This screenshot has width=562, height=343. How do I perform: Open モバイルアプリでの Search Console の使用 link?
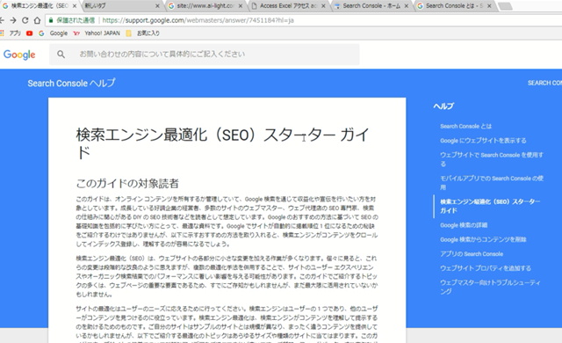tap(492, 183)
